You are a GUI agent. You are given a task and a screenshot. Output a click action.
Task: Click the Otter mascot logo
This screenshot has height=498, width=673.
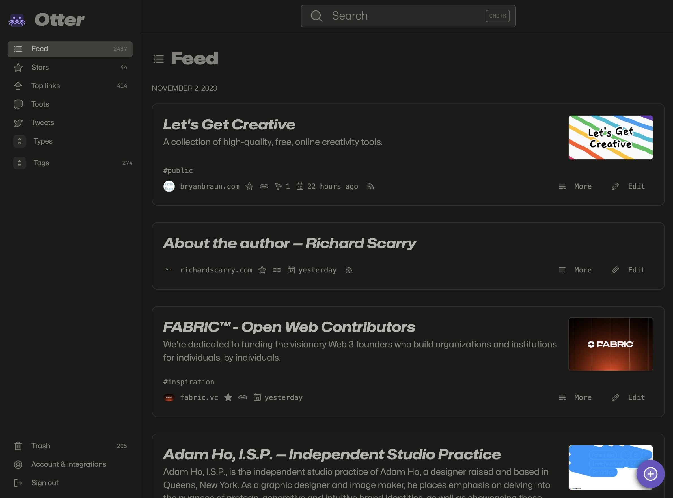tap(17, 20)
